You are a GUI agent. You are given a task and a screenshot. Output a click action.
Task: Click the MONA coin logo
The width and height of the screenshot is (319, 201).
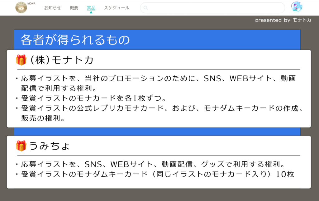pos(21,7)
